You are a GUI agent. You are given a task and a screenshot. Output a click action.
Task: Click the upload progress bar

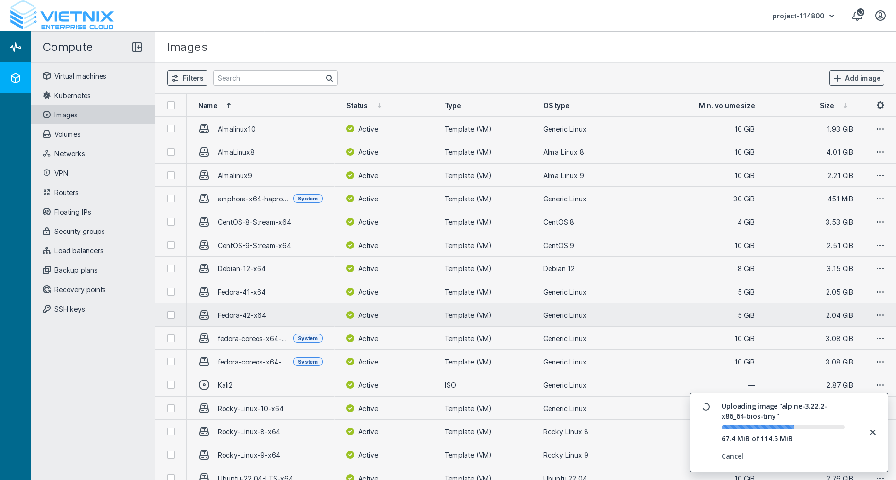point(782,427)
